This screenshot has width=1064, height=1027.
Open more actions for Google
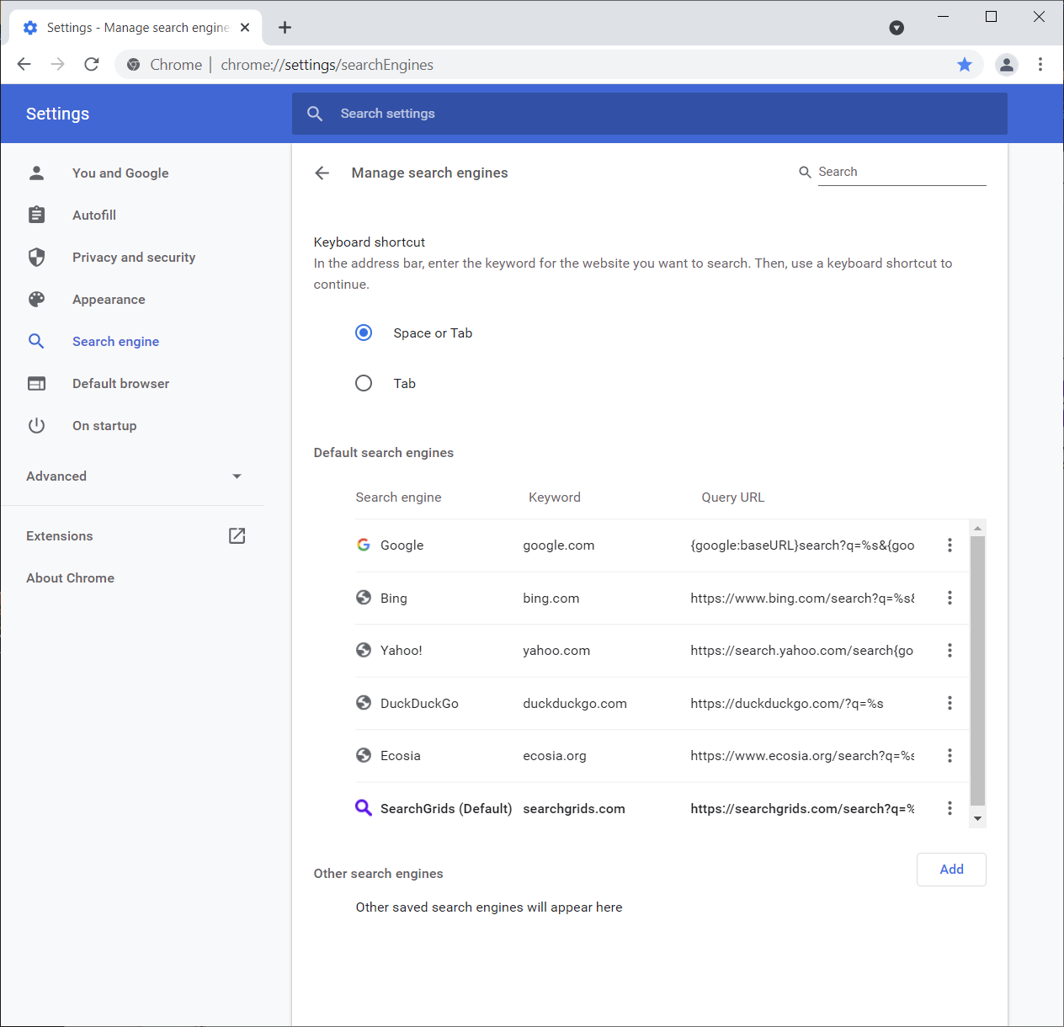[950, 545]
